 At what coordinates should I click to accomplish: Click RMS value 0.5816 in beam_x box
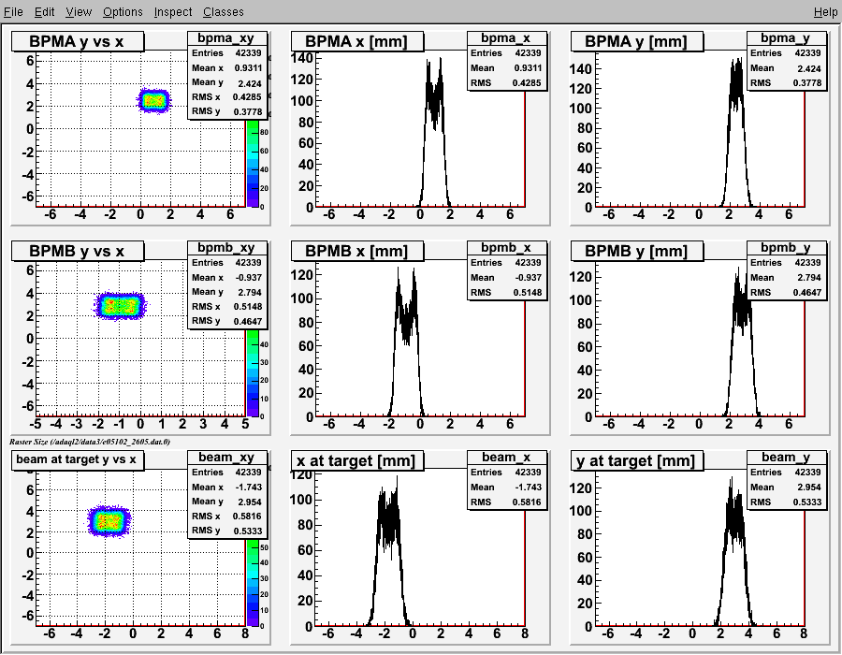click(x=528, y=502)
